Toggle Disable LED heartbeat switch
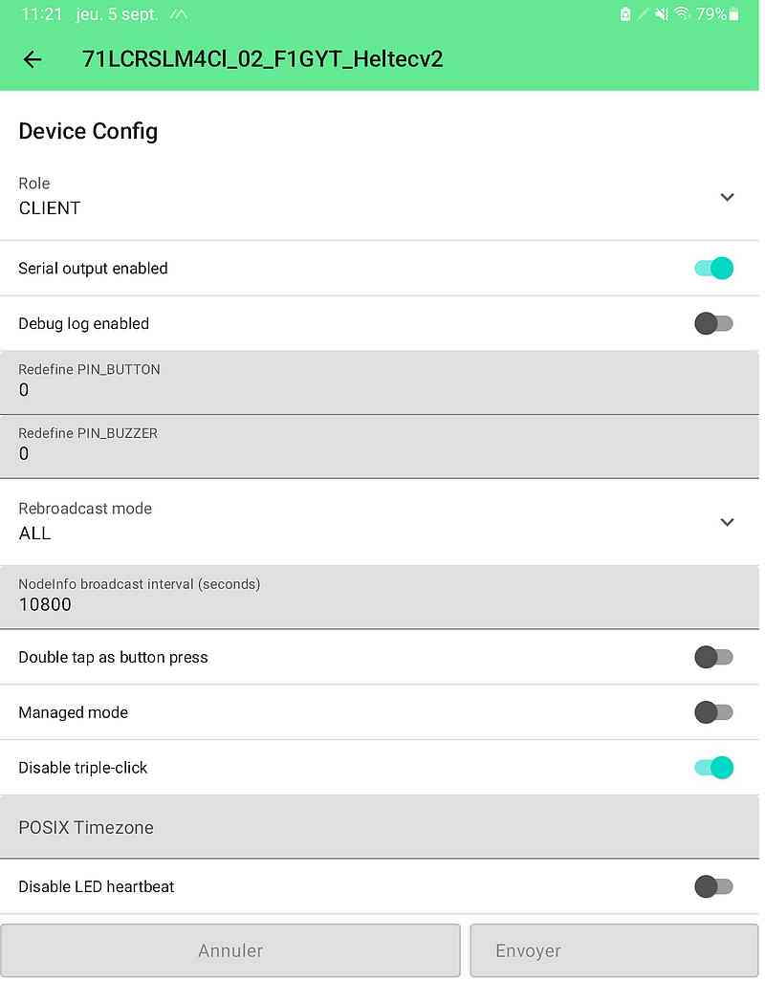 coord(713,886)
